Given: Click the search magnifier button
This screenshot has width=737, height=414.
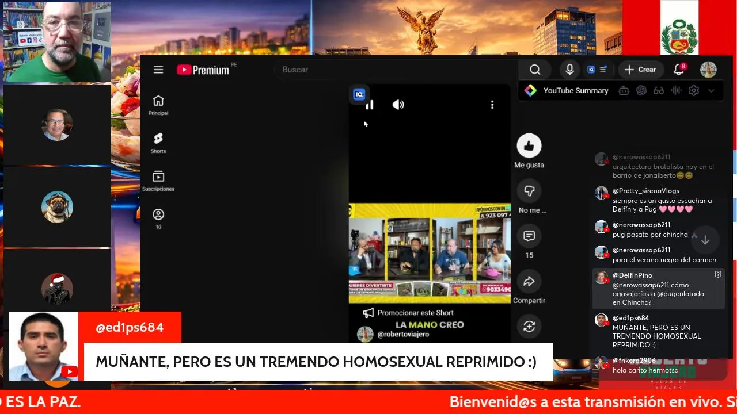Looking at the screenshot, I should tap(535, 70).
